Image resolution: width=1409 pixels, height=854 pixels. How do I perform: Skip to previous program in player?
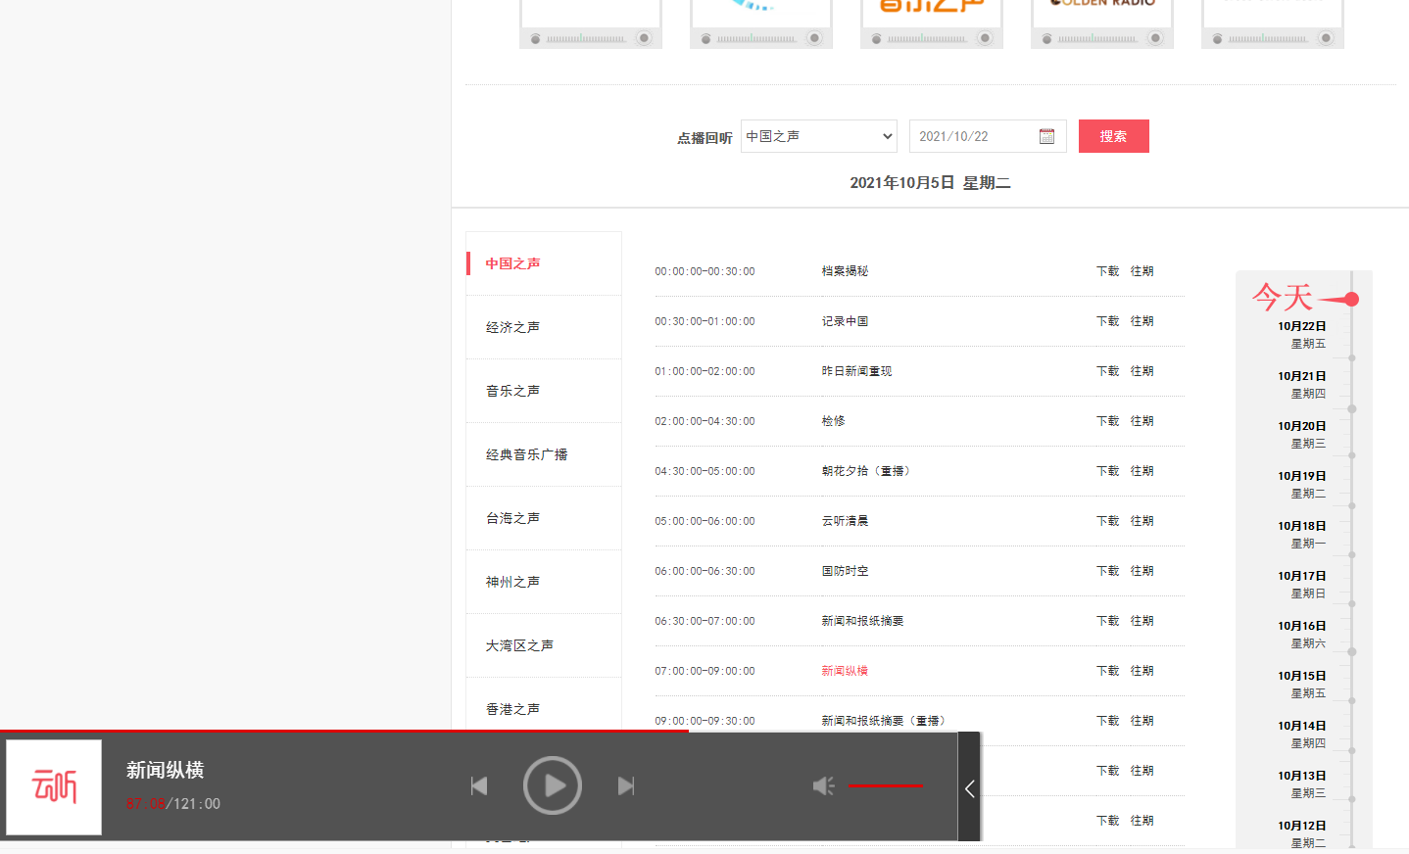(x=479, y=785)
